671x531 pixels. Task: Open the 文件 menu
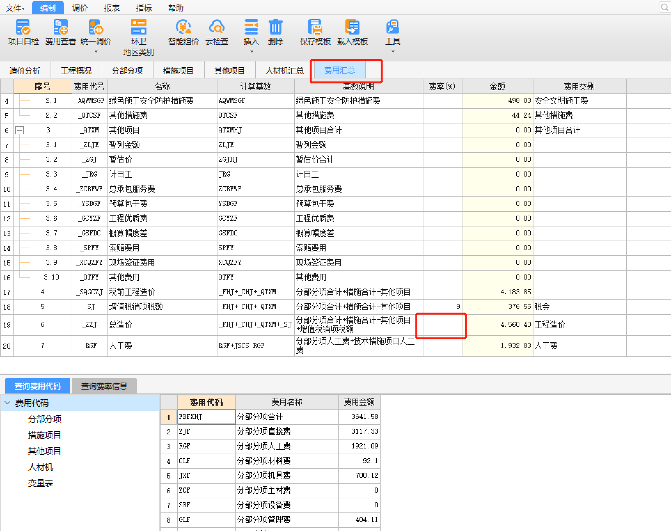pos(15,8)
